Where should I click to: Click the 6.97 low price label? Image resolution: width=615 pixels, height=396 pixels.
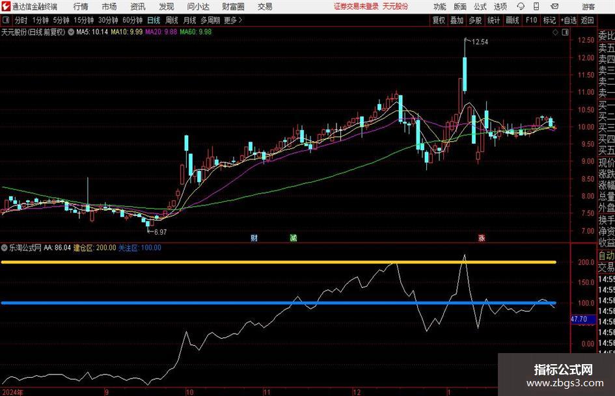(160, 232)
